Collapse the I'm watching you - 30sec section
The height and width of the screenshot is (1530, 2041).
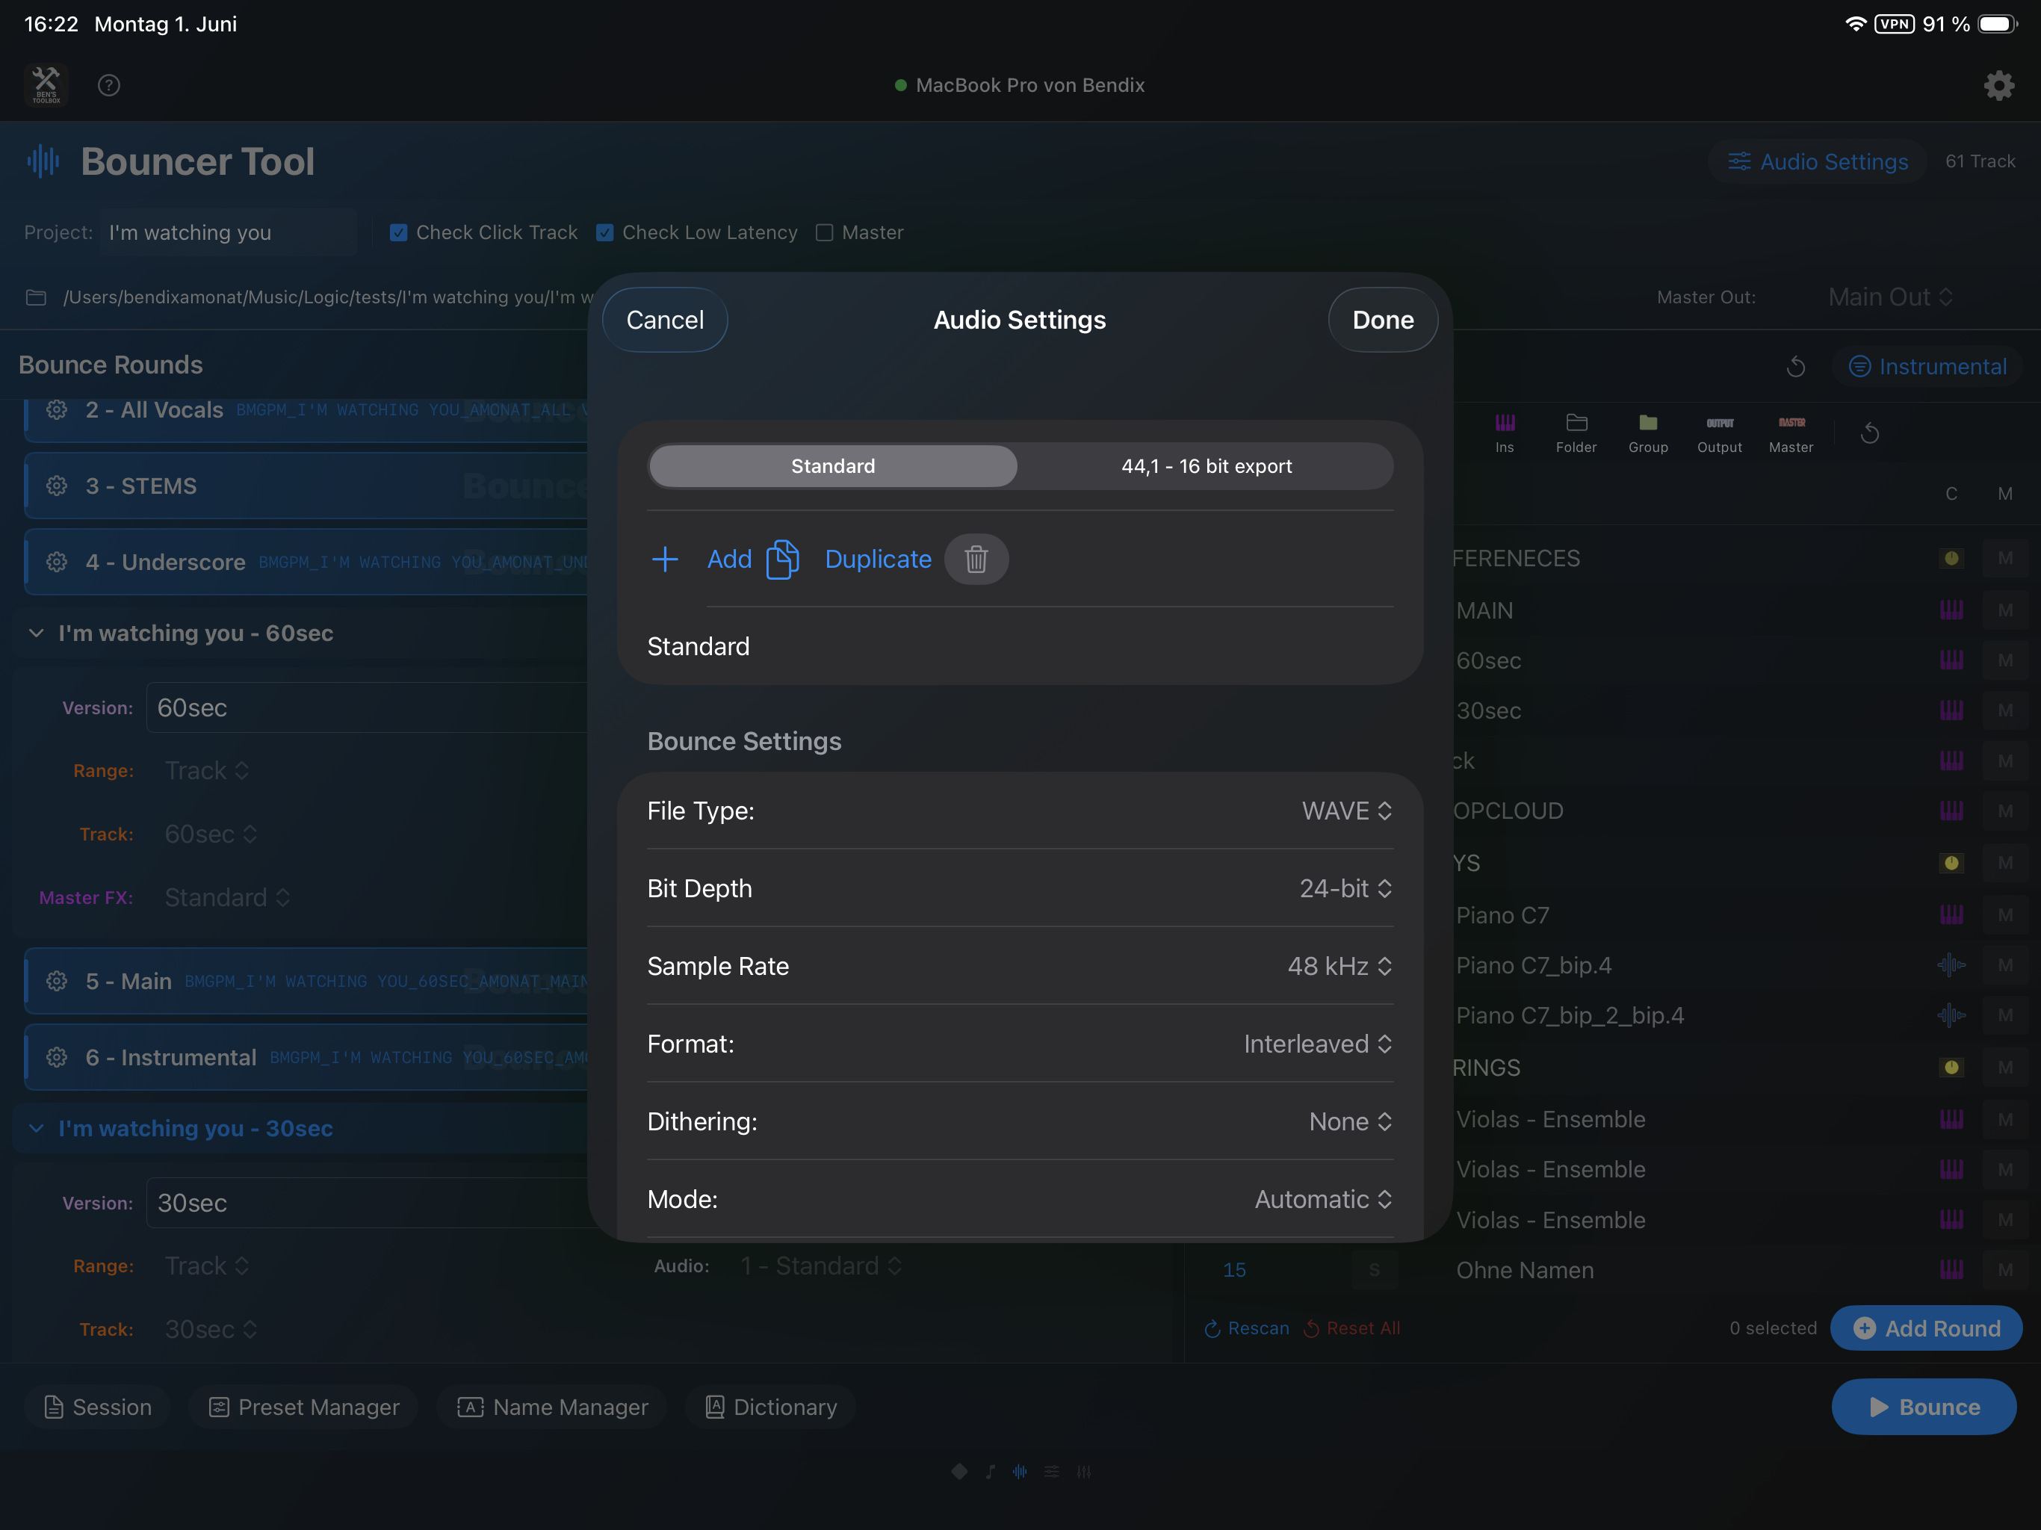(x=36, y=1129)
